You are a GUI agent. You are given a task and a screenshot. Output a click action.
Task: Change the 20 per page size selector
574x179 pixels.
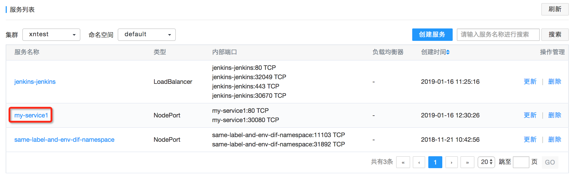coord(486,162)
